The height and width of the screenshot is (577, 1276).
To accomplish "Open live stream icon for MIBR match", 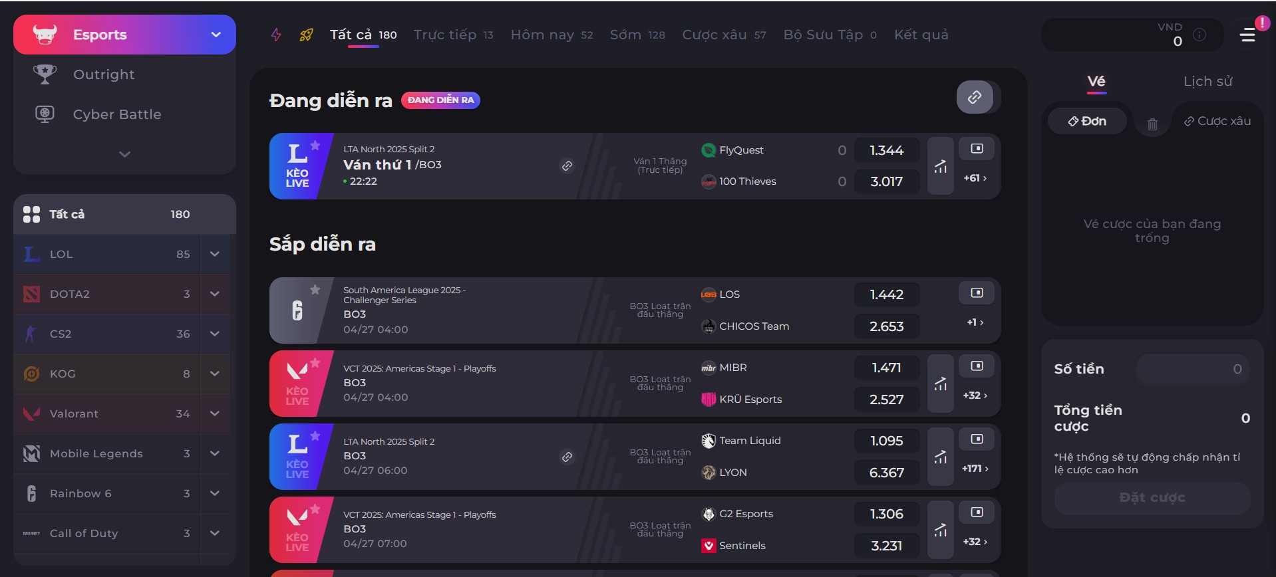I will coord(976,366).
